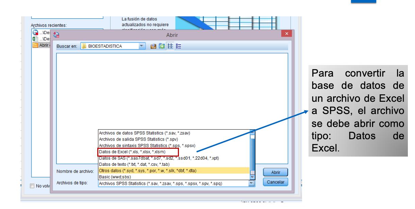415x209 pixels.
Task: Open the Buscar en folder dropdown
Action: pyautogui.click(x=141, y=46)
